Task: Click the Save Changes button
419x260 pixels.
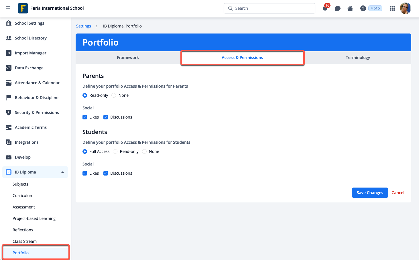Action: click(370, 193)
